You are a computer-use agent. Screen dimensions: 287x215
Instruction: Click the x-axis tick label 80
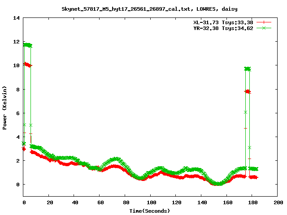[126, 202]
